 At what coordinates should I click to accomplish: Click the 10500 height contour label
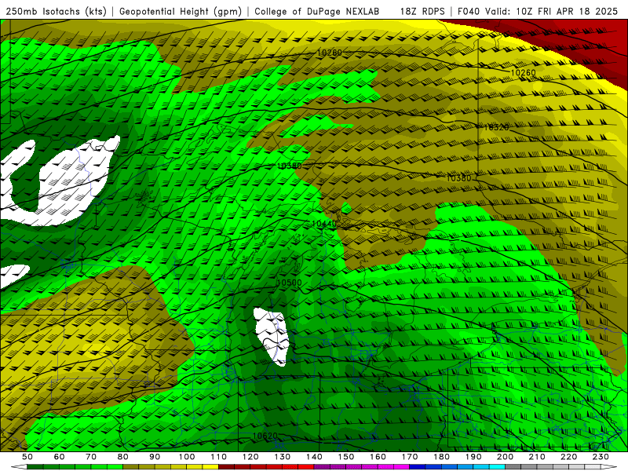(x=289, y=283)
